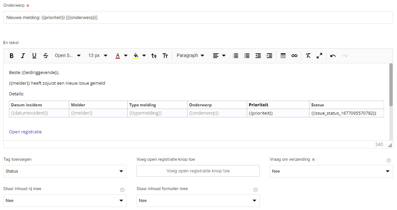Viewport: 397px width, 210px height.
Task: Expand the Tag toevoegen Status dropdown
Action: (65, 171)
